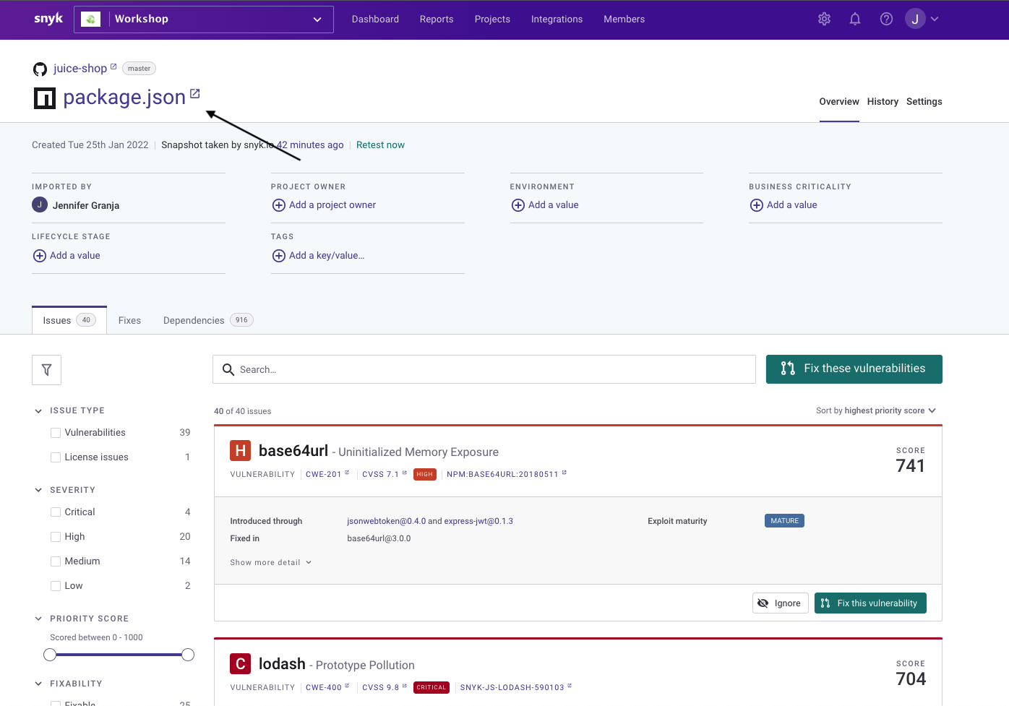Click the CRITICAL severity tag on lodash
Viewport: 1009px width, 706px height.
coord(431,688)
